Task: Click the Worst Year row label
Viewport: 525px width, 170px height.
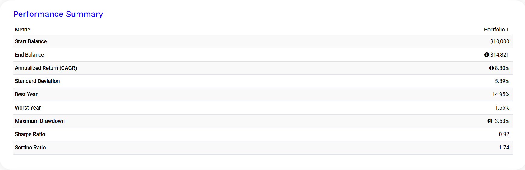Action: 28,108
